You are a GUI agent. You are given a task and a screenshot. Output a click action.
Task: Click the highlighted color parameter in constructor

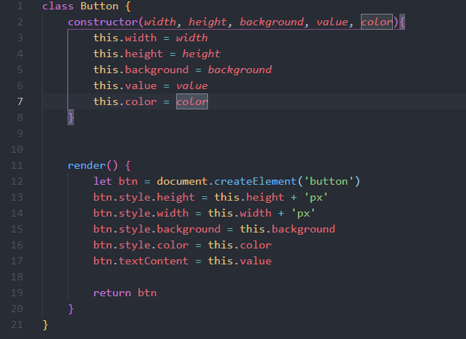point(377,22)
